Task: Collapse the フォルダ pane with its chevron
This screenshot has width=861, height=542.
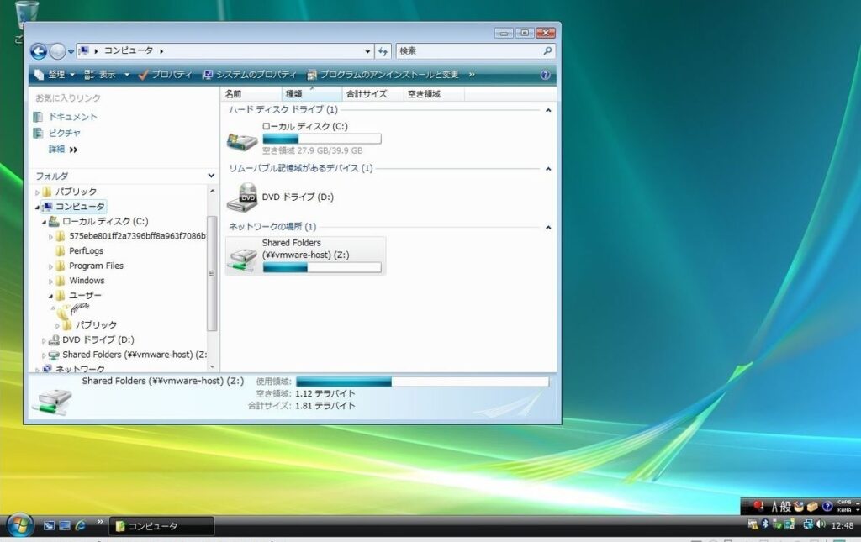Action: click(x=211, y=176)
